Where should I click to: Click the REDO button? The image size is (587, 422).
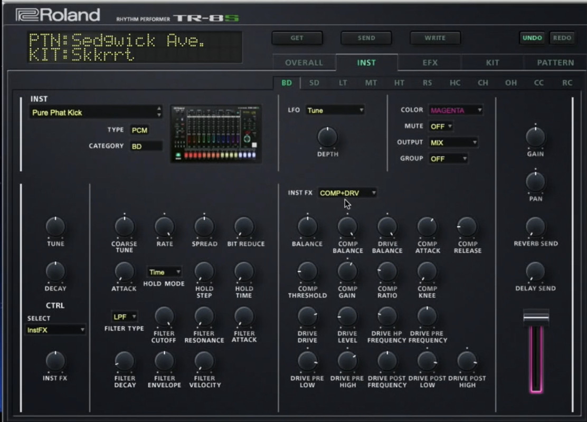[562, 38]
